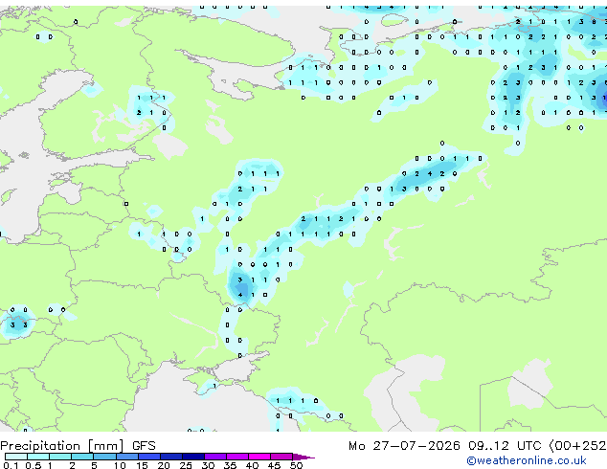Select the 0.1–0.5 mm palest legend swatch
The height and width of the screenshot is (469, 607).
(x=16, y=457)
